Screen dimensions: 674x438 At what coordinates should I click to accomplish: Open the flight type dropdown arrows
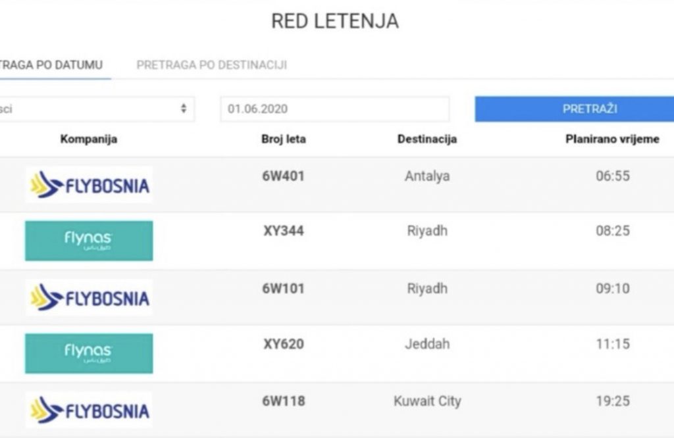(184, 109)
